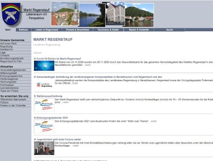Click 'mehr' after the Entsorgungskalender text
The width and height of the screenshot is (213, 161).
pyautogui.click(x=154, y=121)
